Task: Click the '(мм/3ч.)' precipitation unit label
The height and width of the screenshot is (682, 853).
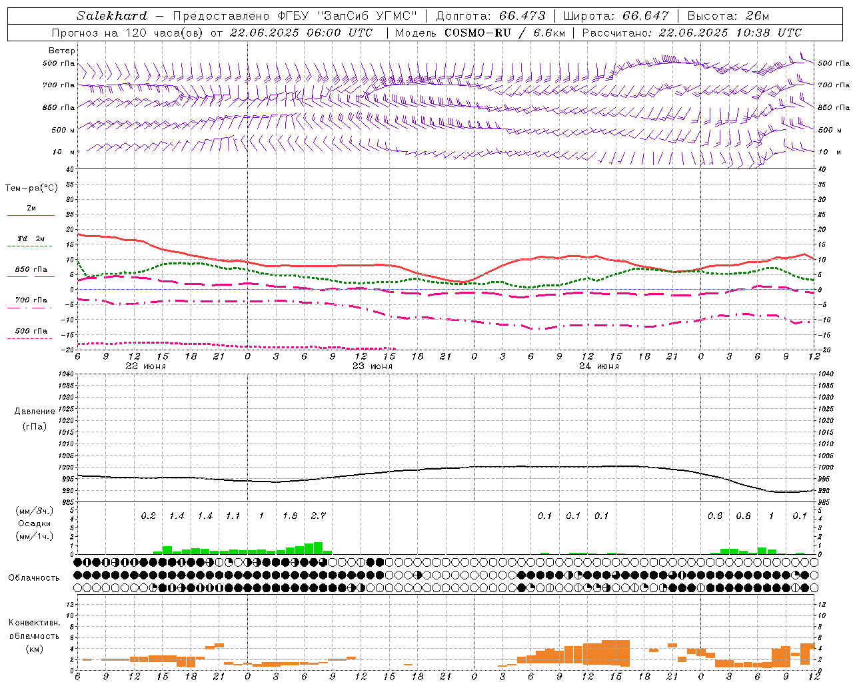Action: pyautogui.click(x=35, y=511)
